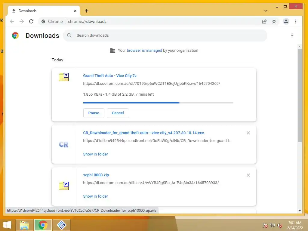Viewport: 308px width, 231px height.
Task: Click the Chrome logo beside the Downloads heading
Action: [15, 35]
